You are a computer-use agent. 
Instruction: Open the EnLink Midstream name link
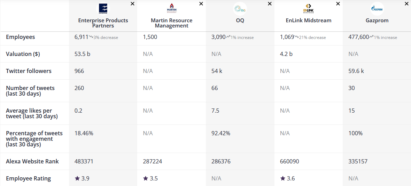point(309,21)
